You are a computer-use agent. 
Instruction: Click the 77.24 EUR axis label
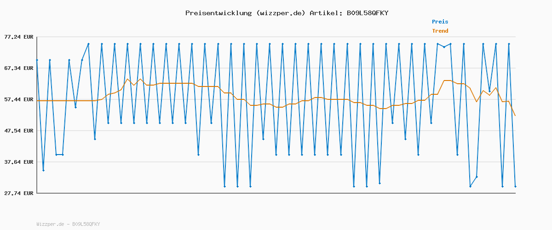19,37
